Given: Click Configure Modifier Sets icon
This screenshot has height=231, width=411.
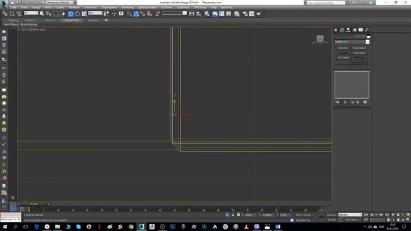Looking at the screenshot, I should [365, 102].
